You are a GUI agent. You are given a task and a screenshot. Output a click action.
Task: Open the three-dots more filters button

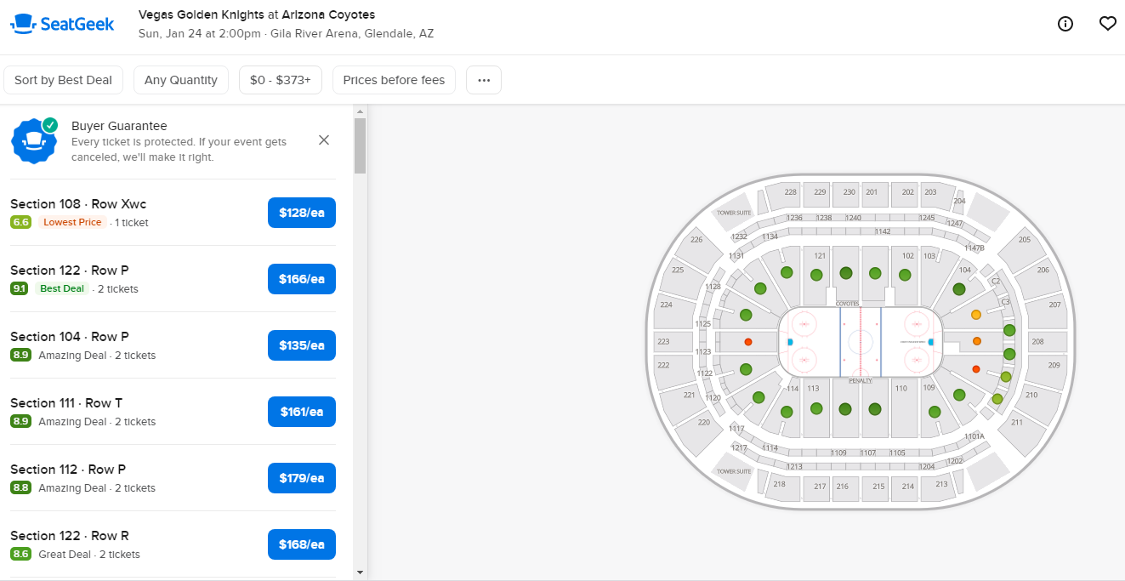[484, 80]
